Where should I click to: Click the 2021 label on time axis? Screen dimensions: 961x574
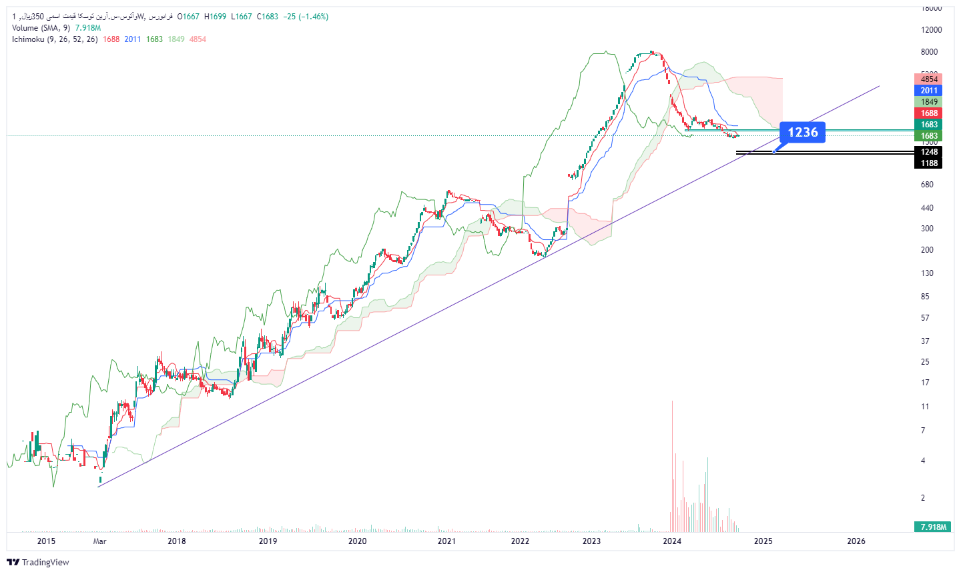click(x=446, y=541)
